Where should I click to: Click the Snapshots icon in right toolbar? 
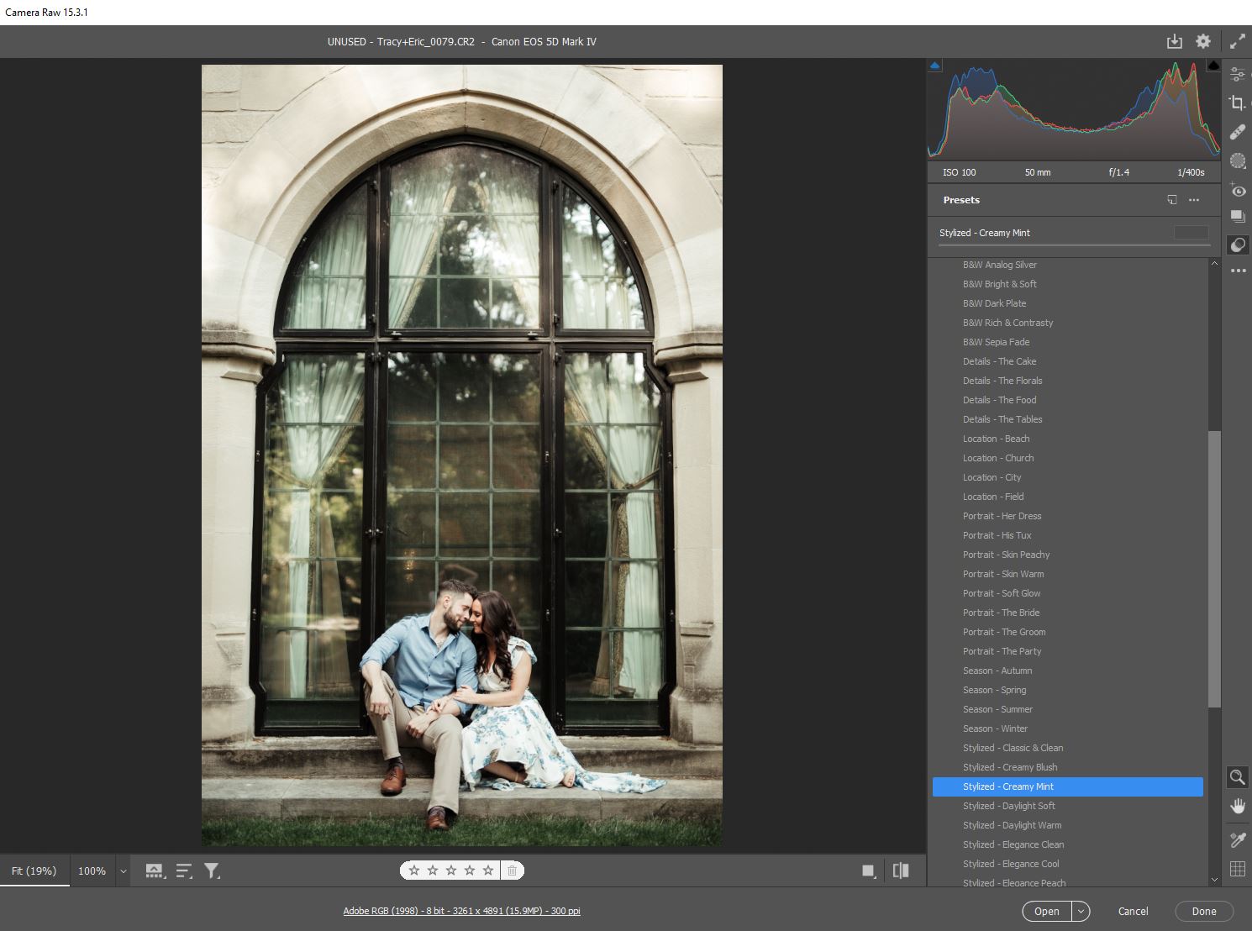click(x=1237, y=216)
